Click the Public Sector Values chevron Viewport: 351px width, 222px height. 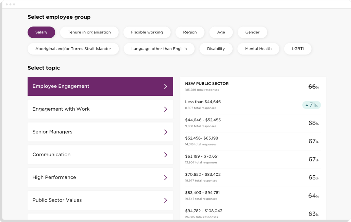coord(166,201)
